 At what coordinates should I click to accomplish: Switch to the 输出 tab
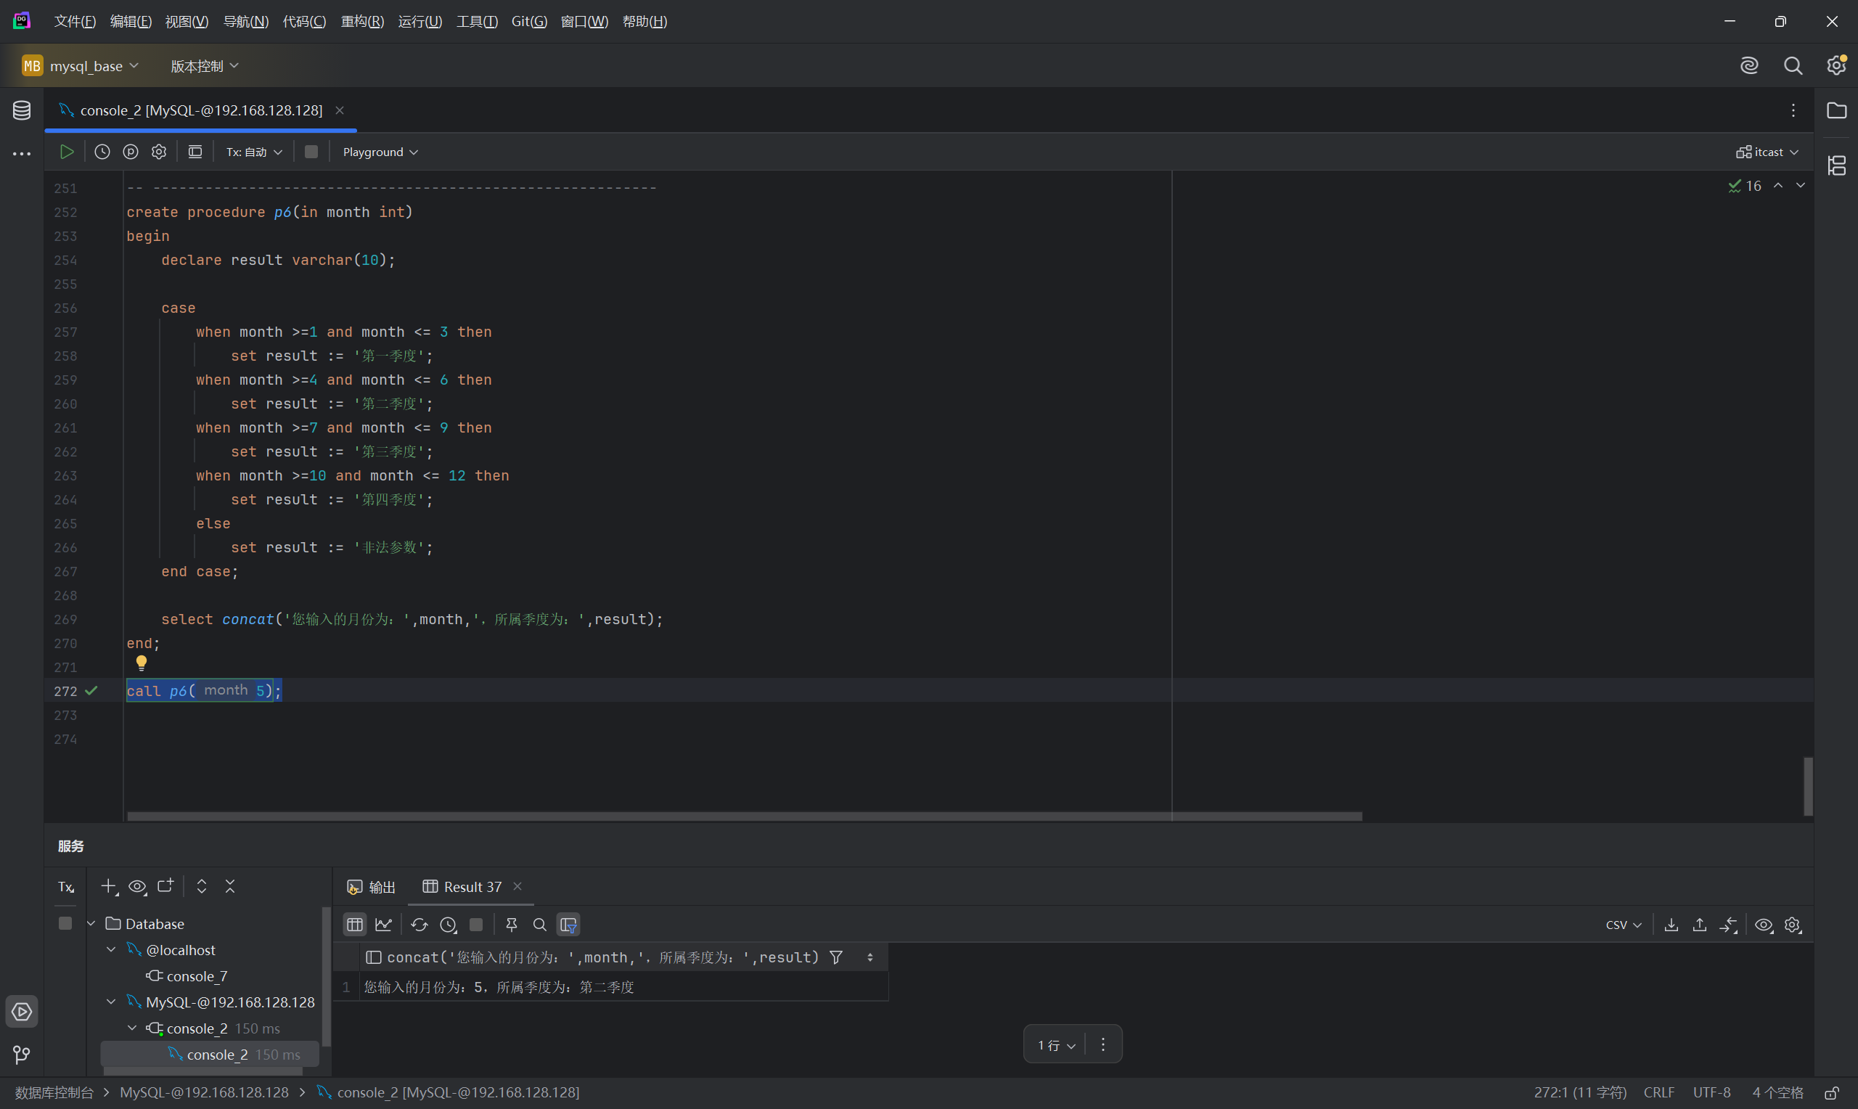372,886
